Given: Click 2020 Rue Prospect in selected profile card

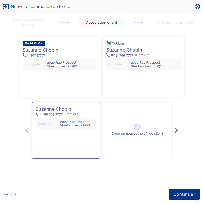Looking at the screenshot, I should pos(75,124).
